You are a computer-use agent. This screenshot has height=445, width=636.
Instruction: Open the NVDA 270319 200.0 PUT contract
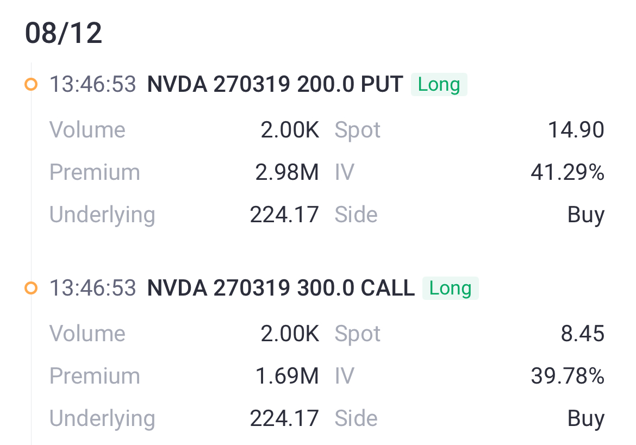[x=275, y=84]
